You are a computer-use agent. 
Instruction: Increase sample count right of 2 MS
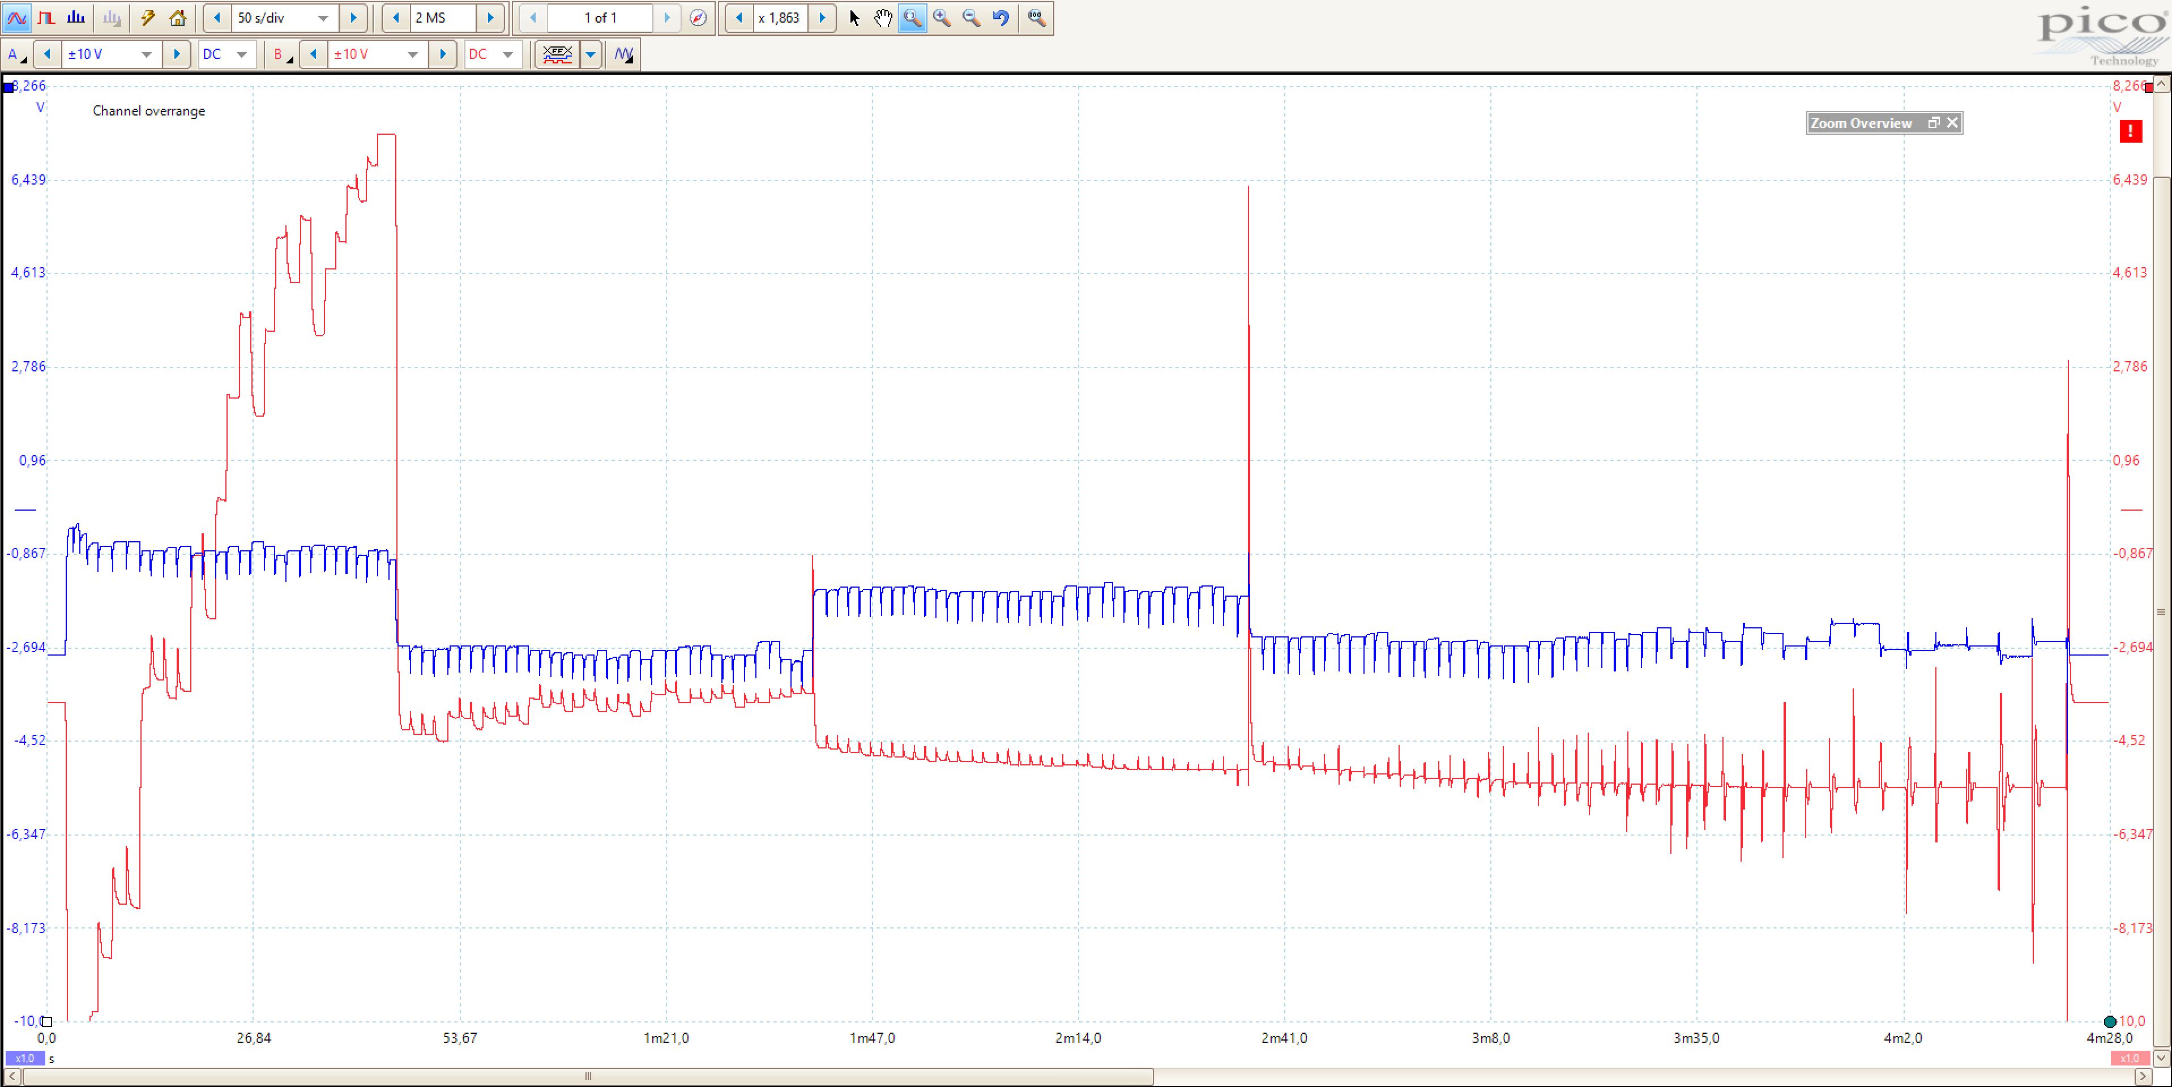pyautogui.click(x=491, y=18)
